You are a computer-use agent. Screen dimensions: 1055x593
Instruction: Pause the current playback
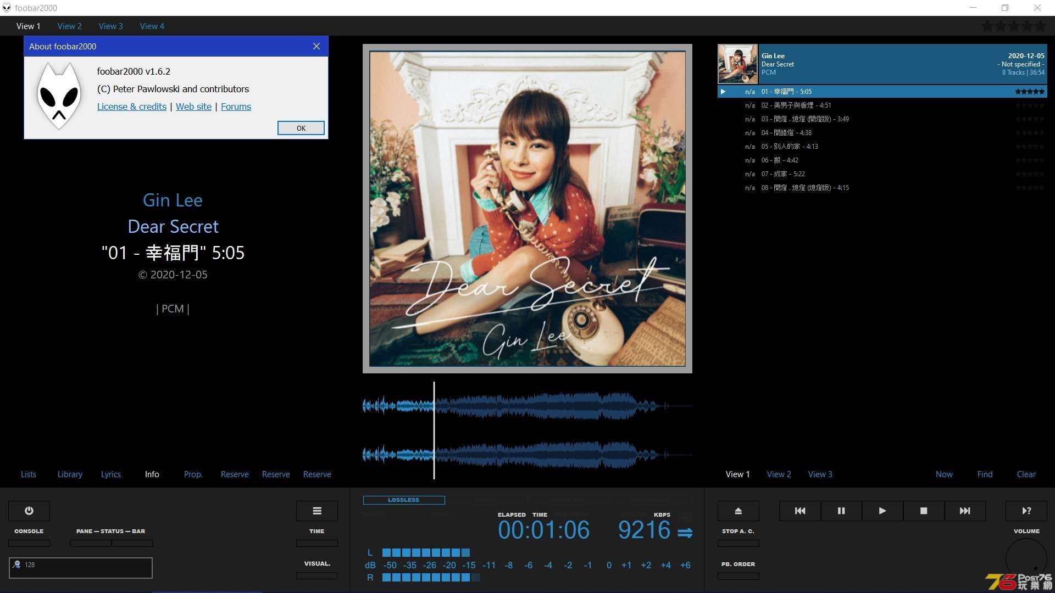[x=841, y=511]
